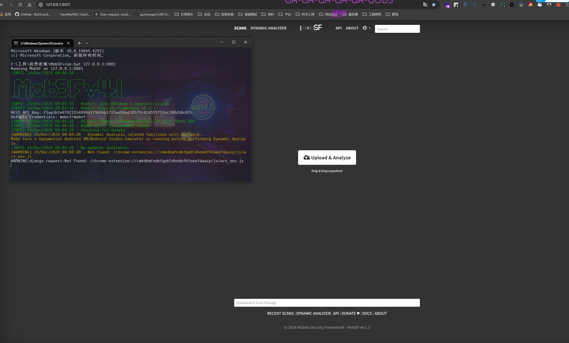Image resolution: width=569 pixels, height=343 pixels.
Task: Open the extension icon with badge 7
Action: pos(456,5)
